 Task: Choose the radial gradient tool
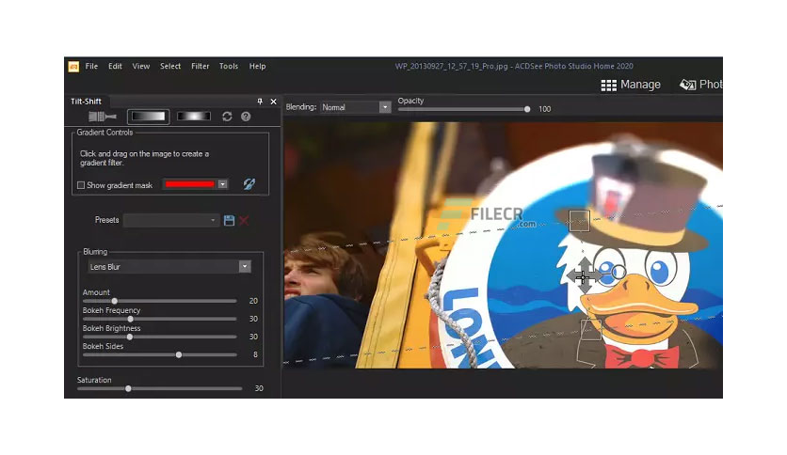coord(194,117)
